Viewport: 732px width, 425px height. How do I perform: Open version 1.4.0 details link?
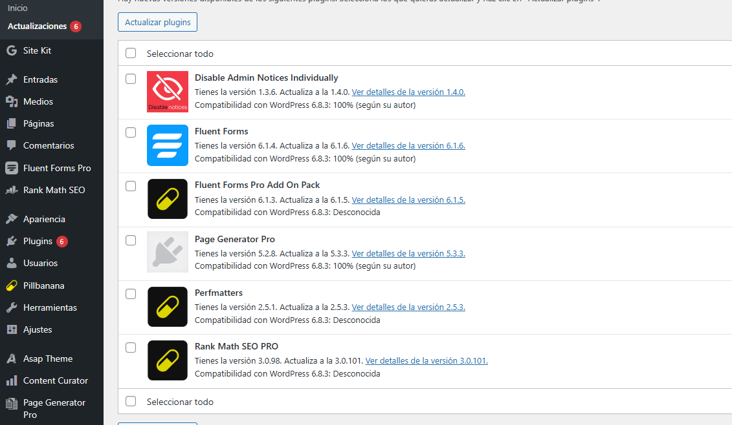[408, 92]
